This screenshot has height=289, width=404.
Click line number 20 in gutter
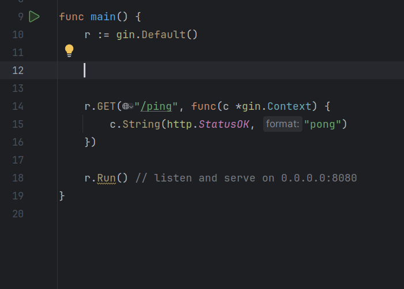pos(18,214)
